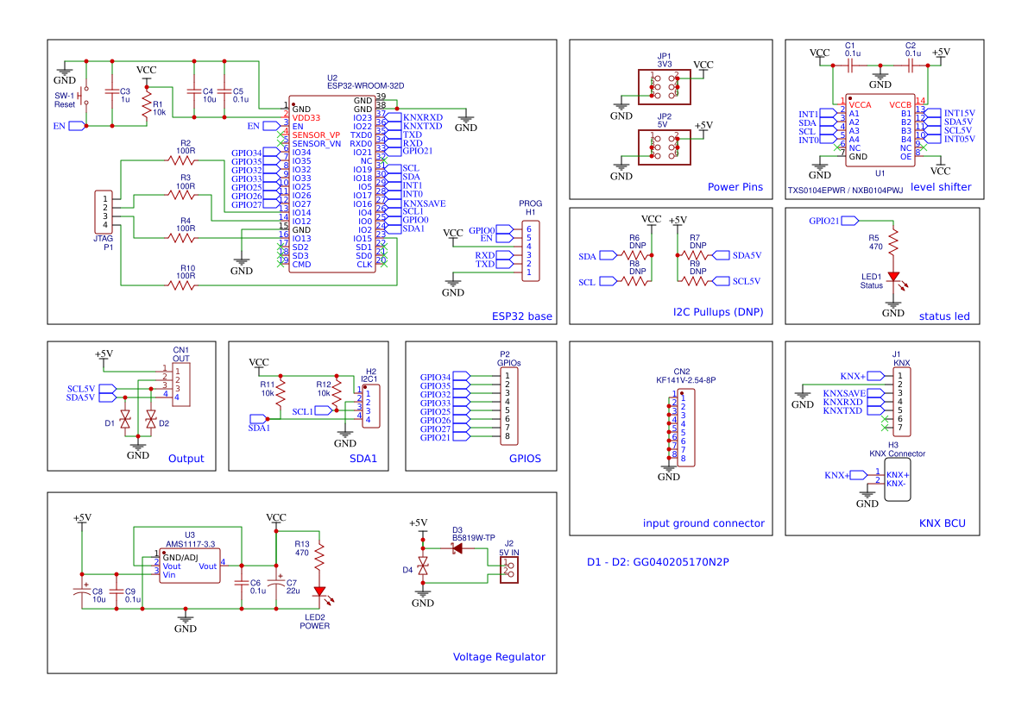Image resolution: width=1009 pixels, height=713 pixels.
Task: Select capacitor C2 0.1u
Action: 911,66
